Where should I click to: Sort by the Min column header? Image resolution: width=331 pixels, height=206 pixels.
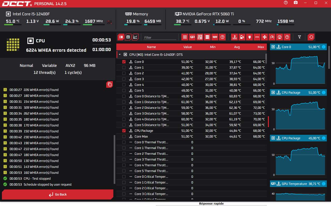tap(213, 47)
